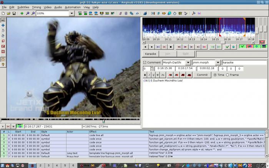This screenshot has height=168, width=269.
Task: Pick outline color with third AB button
Action: pos(183,75)
